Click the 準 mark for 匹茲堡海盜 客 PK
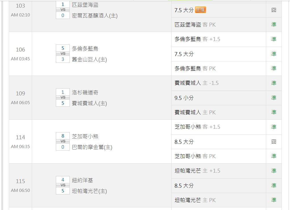 (x=274, y=25)
